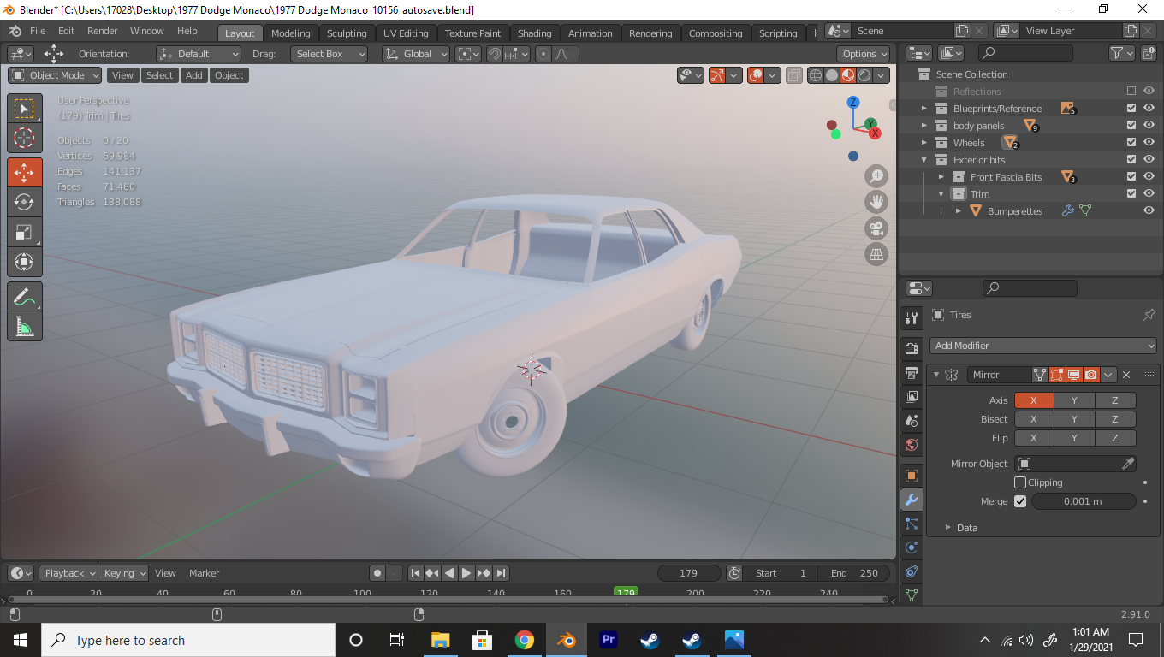Open viewport Add menu
Image resolution: width=1164 pixels, height=657 pixels.
click(x=194, y=75)
